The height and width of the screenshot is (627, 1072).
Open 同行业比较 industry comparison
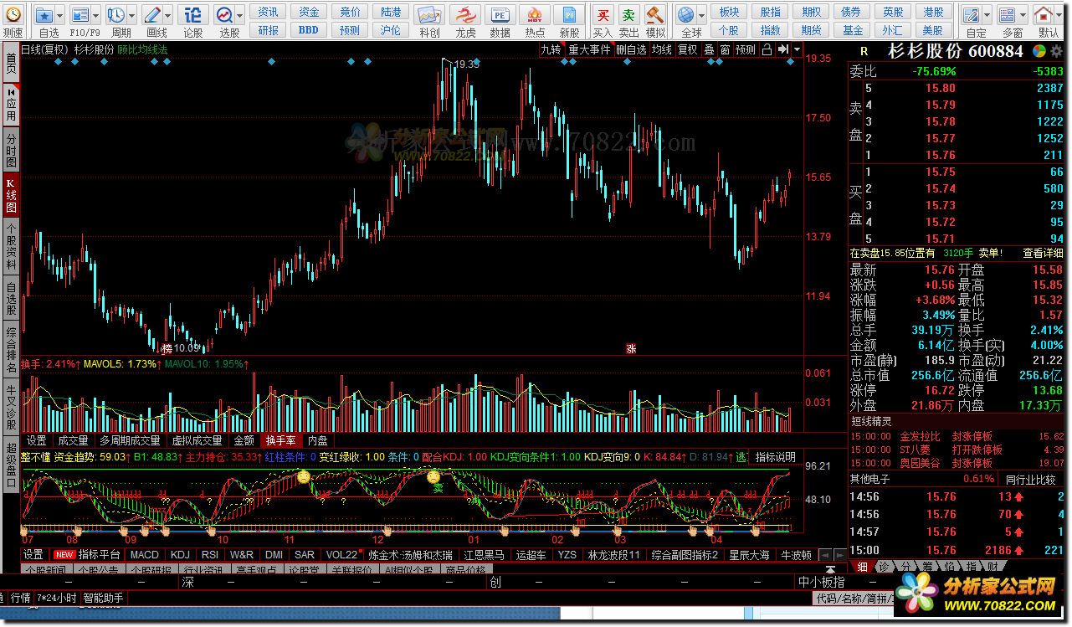[1032, 479]
